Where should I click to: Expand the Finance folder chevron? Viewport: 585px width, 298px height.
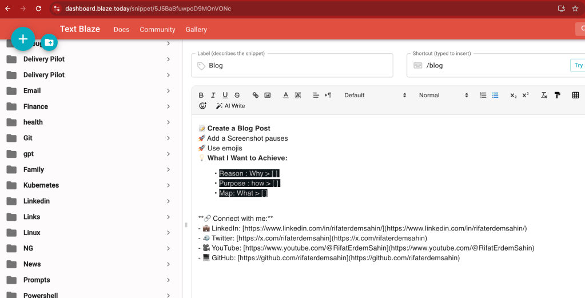click(168, 106)
